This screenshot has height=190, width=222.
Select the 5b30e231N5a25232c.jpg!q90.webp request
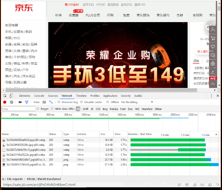[26, 155]
